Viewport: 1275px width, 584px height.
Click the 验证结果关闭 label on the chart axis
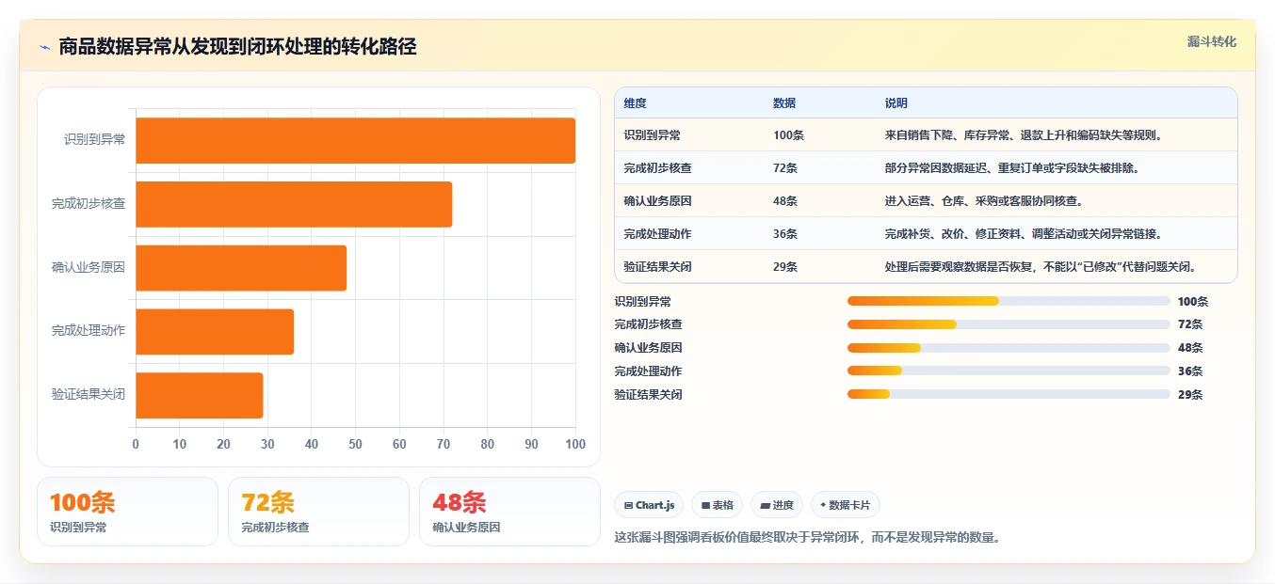click(89, 394)
